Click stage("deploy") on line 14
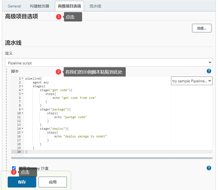218x190 pixels. tap(54, 129)
